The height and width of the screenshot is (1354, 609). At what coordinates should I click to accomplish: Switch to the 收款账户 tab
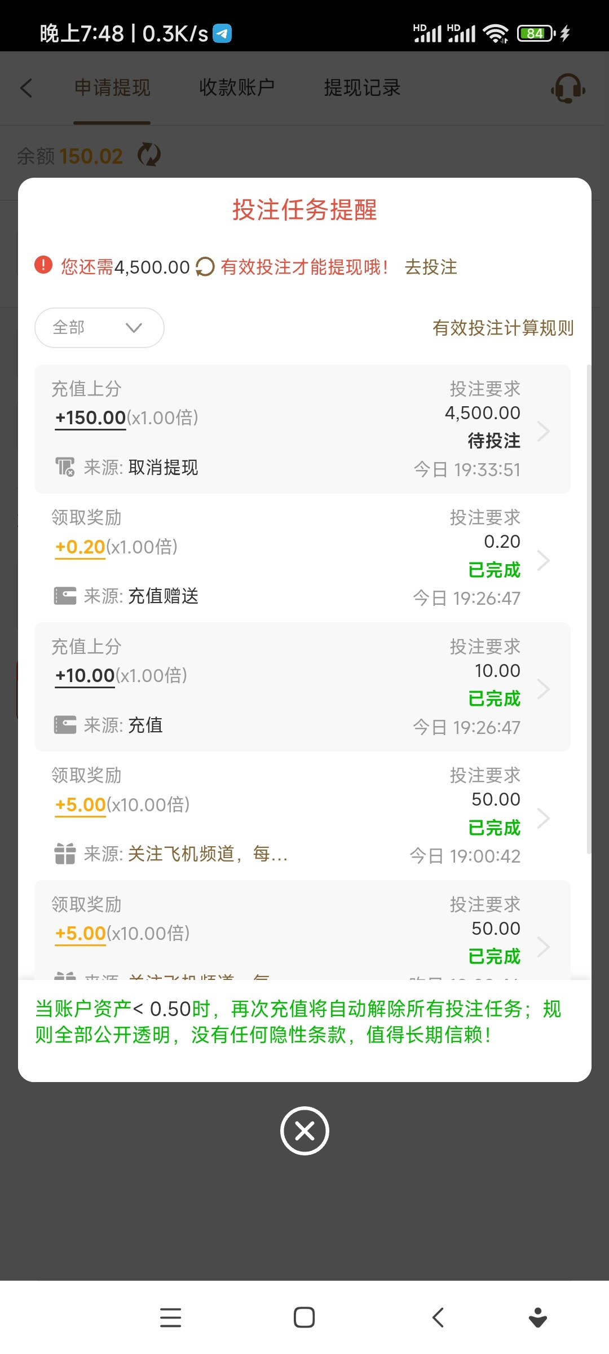click(x=237, y=88)
